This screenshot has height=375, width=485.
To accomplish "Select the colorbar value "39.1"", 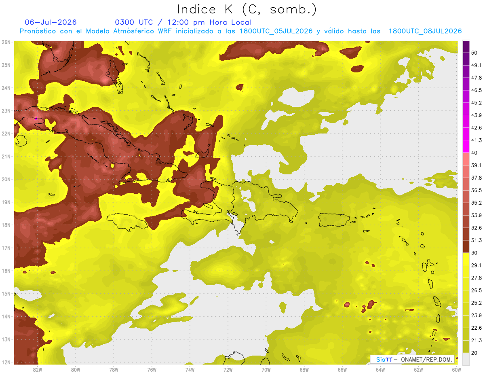I will pos(477,165).
